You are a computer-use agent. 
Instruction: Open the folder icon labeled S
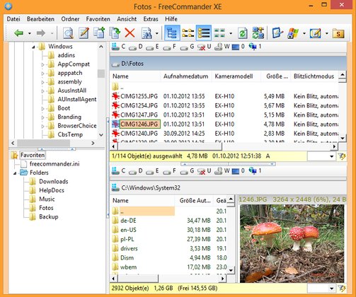pyautogui.click(x=338, y=33)
